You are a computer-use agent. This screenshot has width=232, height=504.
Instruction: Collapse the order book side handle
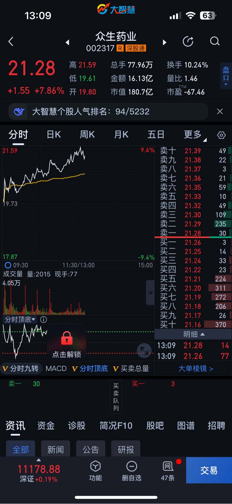(x=150, y=292)
